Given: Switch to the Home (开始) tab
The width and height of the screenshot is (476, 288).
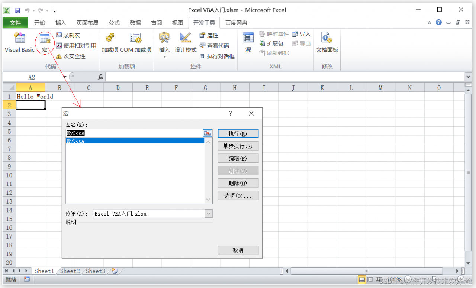Looking at the screenshot, I should tap(40, 23).
